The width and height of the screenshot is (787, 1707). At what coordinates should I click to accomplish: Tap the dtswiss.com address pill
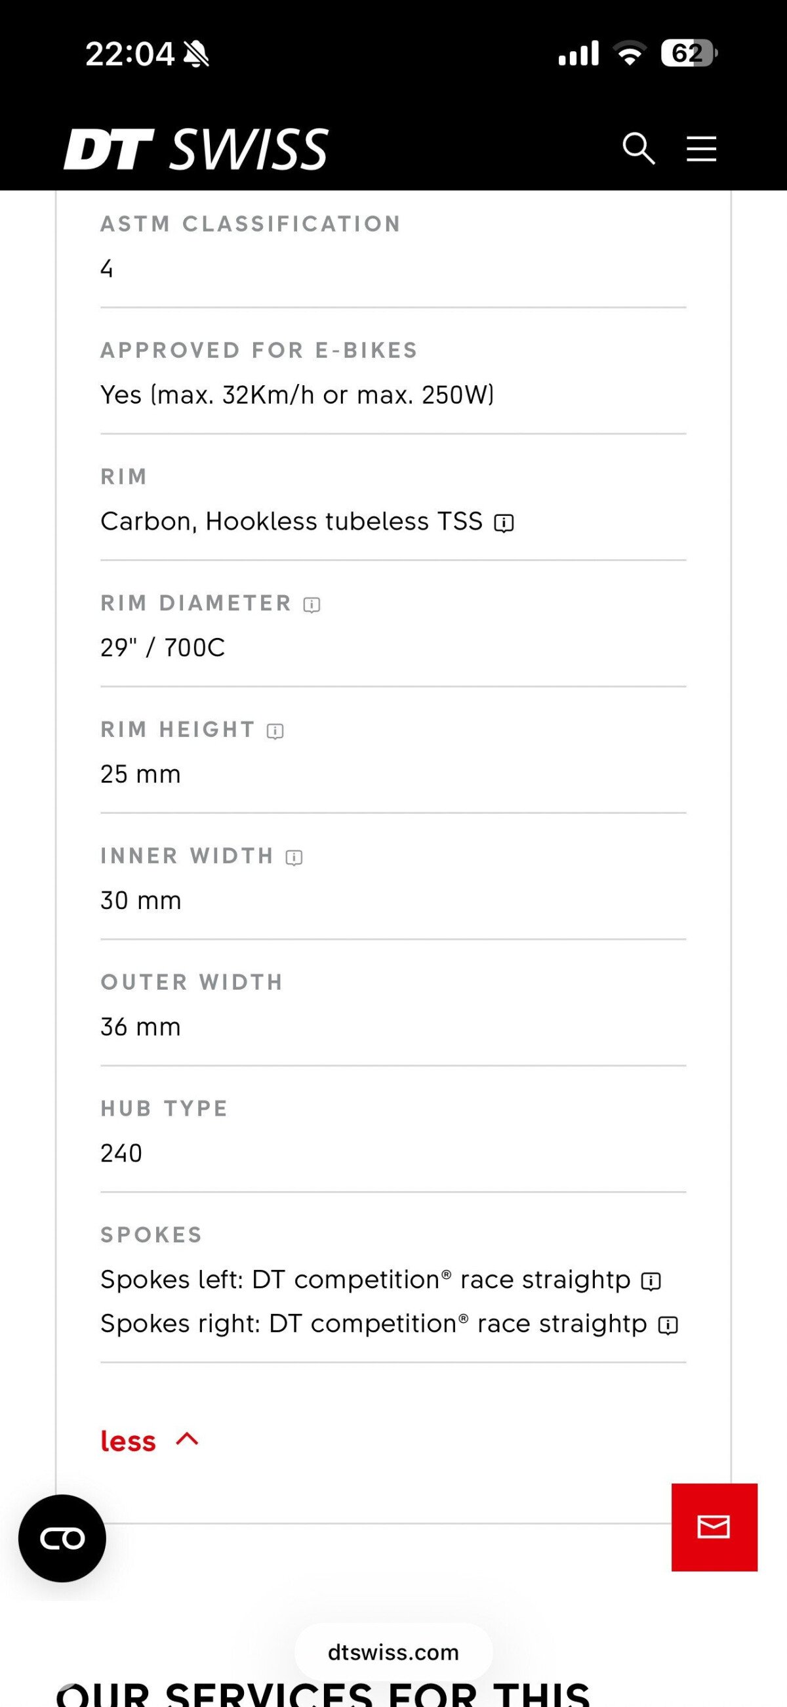coord(393,1653)
